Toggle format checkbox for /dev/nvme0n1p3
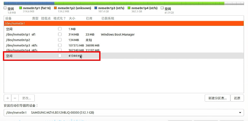Image resolution: width=248 pixels, height=121 pixels. pyautogui.click(x=60, y=45)
